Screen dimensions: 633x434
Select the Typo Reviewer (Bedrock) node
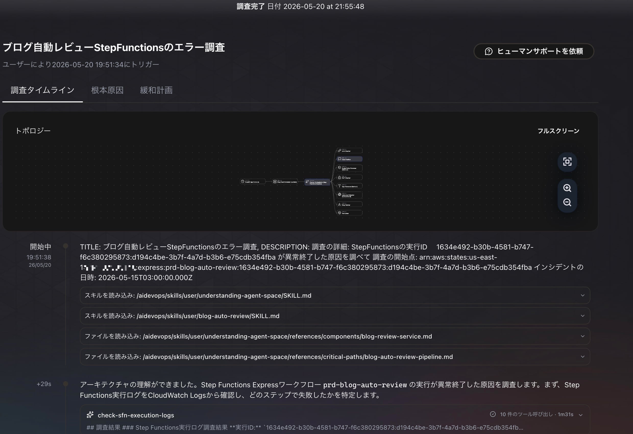tap(349, 186)
